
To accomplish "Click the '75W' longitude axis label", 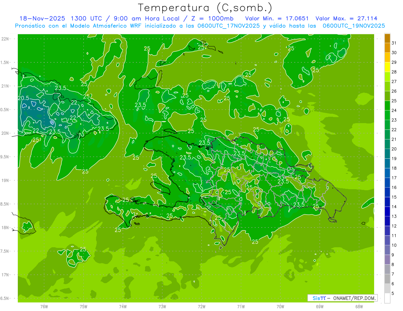I will click(84, 306).
